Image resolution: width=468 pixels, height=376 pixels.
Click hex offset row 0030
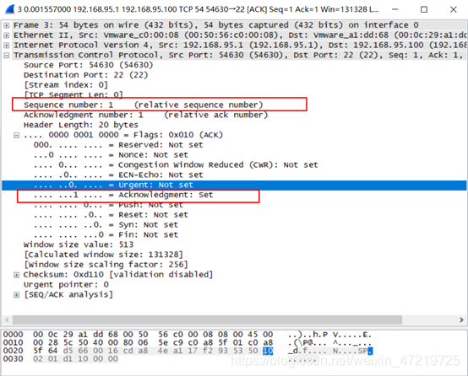[14, 359]
